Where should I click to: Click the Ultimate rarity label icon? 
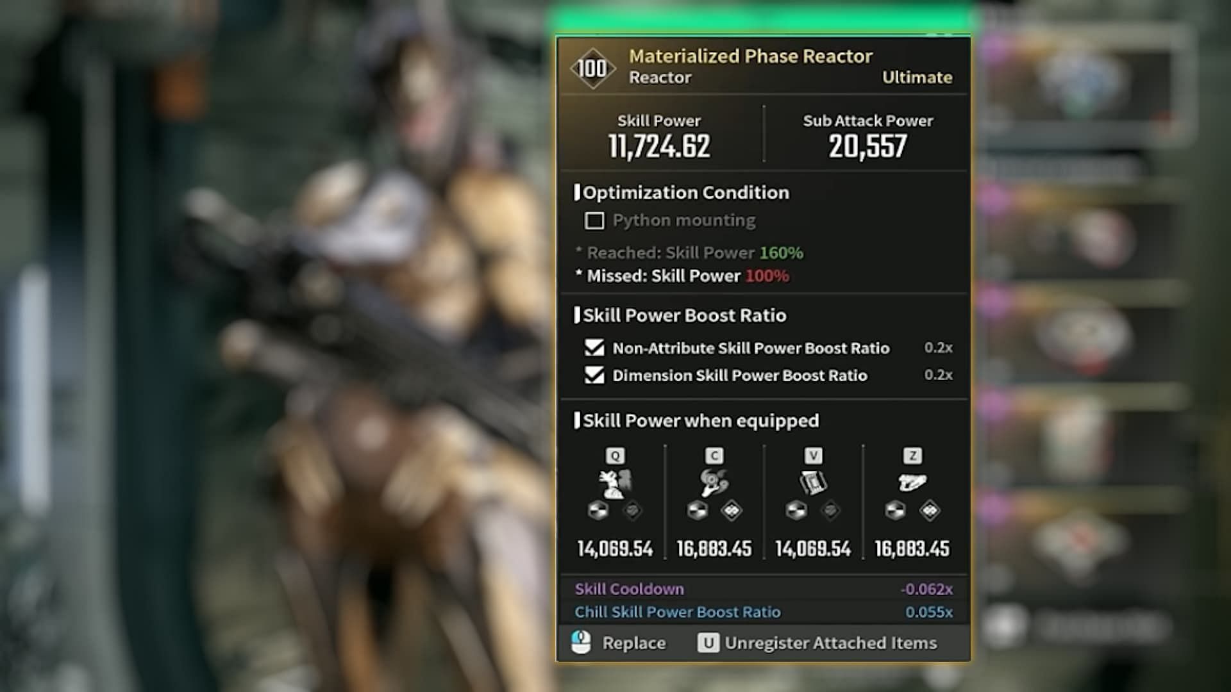click(916, 78)
